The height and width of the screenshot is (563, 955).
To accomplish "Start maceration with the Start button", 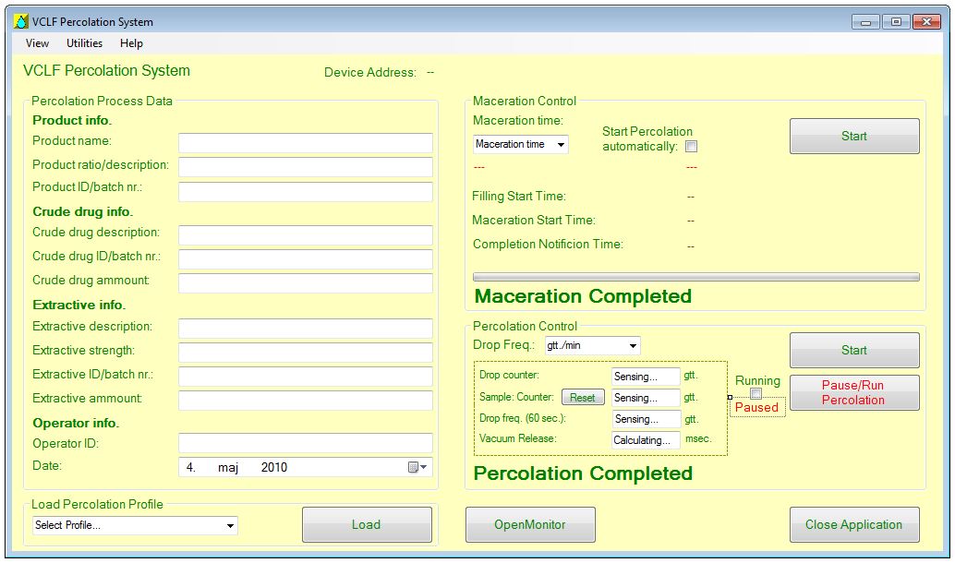I will pos(854,136).
